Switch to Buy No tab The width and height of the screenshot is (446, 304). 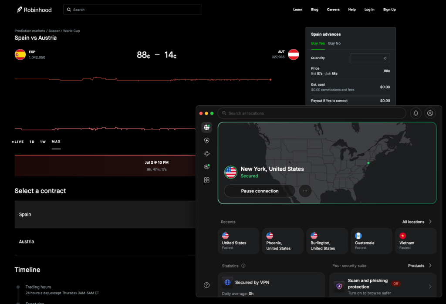coord(334,44)
